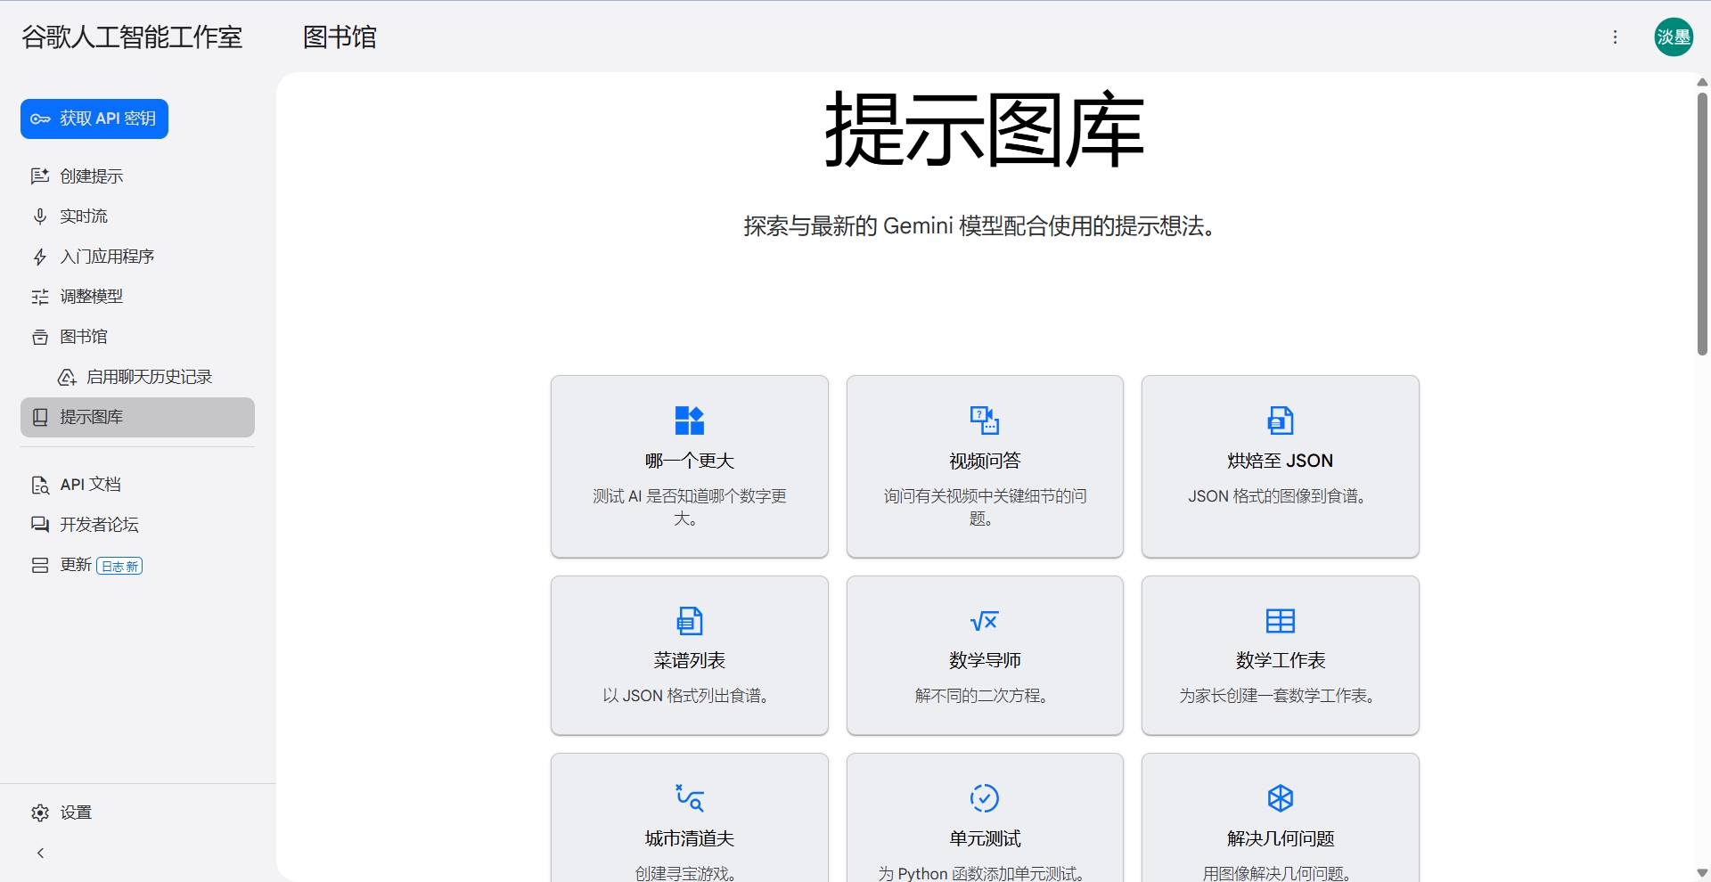Click the 数学导师 square root icon
Viewport: 1711px width, 882px height.
click(x=984, y=620)
